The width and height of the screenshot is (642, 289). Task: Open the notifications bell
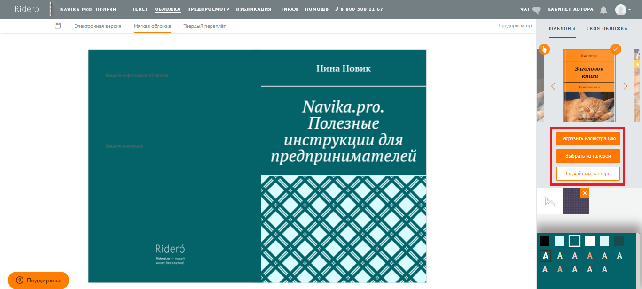coord(604,9)
